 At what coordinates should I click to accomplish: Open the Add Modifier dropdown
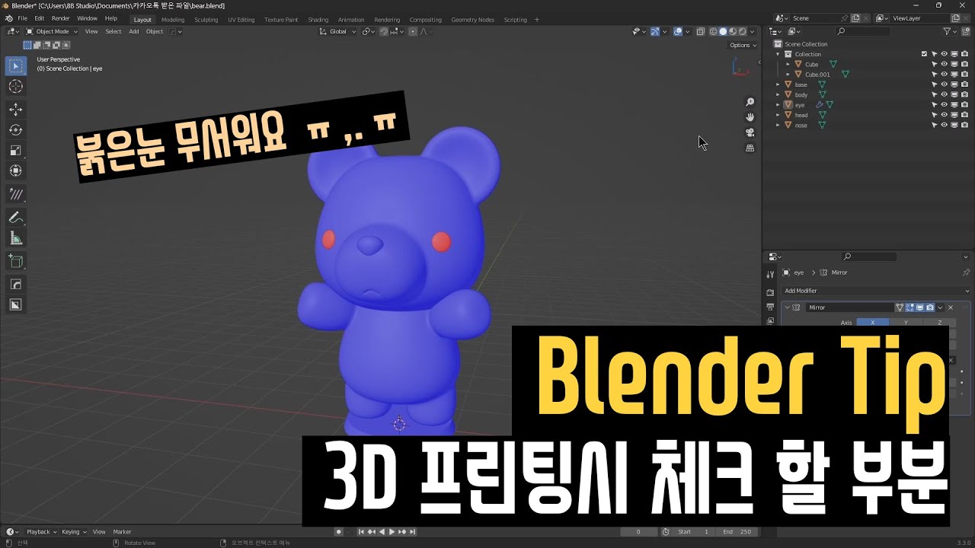876,291
